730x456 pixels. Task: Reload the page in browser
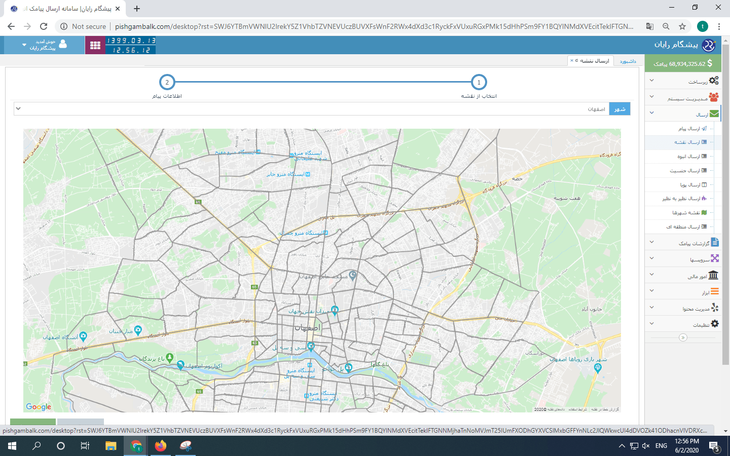(x=44, y=26)
